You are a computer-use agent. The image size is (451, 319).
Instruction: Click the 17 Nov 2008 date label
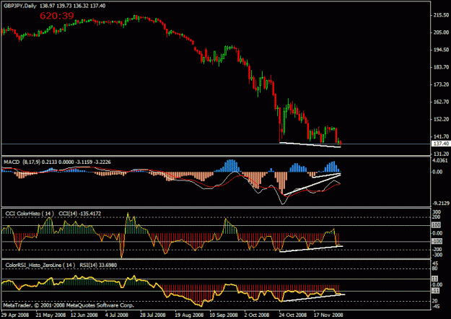pos(328,315)
